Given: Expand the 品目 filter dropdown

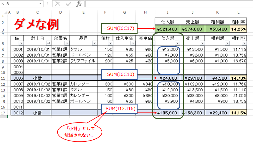Looking at the screenshot, I should coord(94,43).
